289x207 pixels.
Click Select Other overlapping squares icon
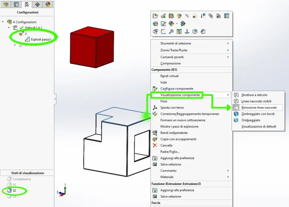[155, 31]
